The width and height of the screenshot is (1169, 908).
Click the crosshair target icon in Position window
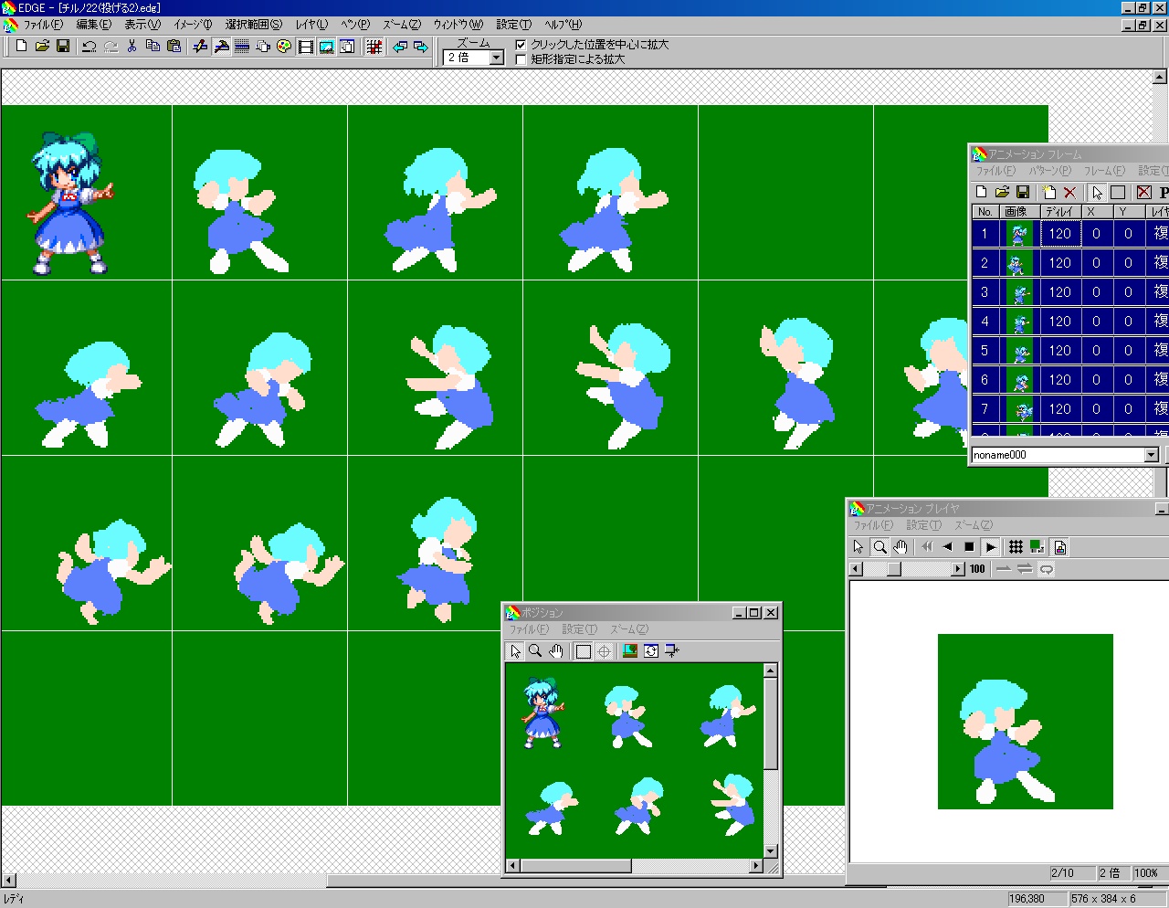coord(604,650)
